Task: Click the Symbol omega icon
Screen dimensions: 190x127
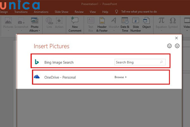Action: click(x=173, y=20)
